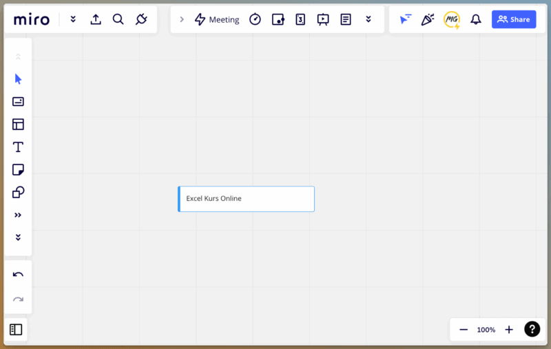Viewport: 551px width, 349px height.
Task: Expand more tools in left sidebar
Action: [18, 215]
